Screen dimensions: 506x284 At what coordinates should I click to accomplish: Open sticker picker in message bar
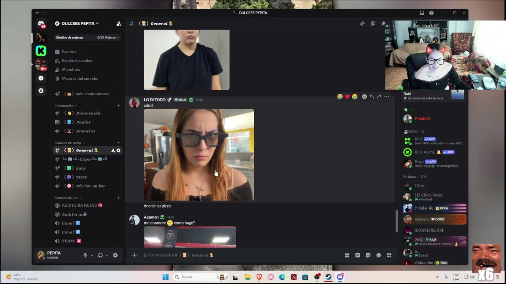tap(368, 255)
